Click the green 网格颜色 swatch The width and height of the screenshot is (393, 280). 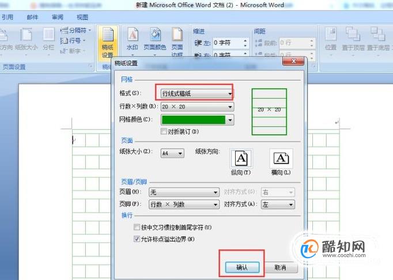tap(194, 120)
